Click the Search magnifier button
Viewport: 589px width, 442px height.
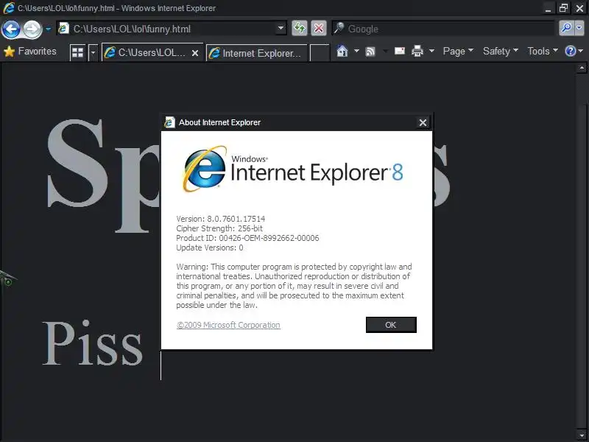(566, 28)
